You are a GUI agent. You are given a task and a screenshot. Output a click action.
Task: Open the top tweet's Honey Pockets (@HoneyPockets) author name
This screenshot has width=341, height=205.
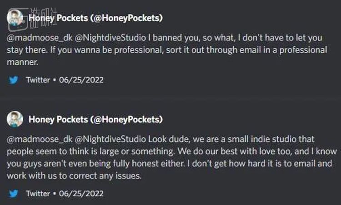pyautogui.click(x=95, y=18)
